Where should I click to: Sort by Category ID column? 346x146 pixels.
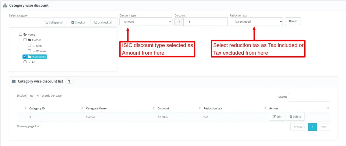click(37, 108)
